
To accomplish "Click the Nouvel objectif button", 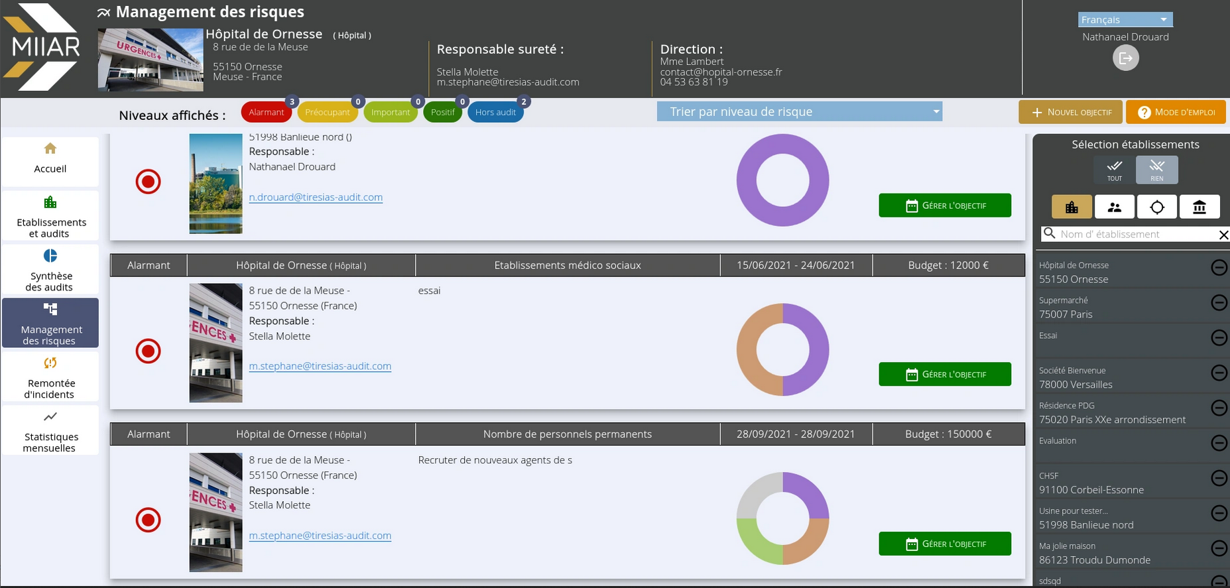I will coord(1070,112).
